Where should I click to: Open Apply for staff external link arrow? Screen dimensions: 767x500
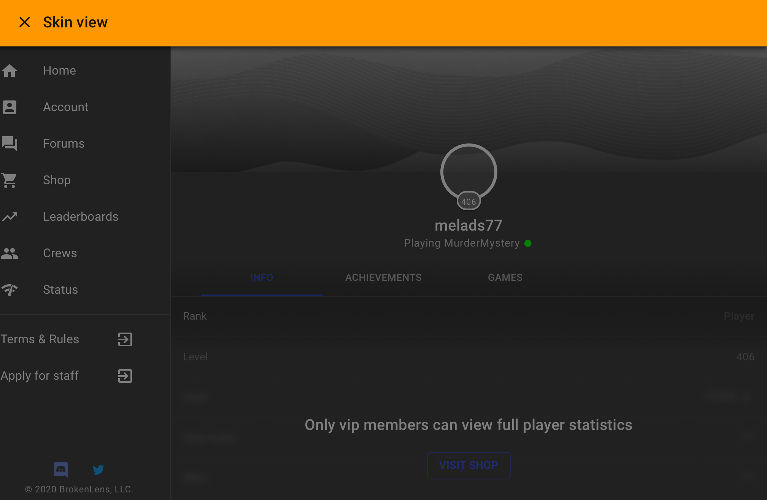coord(125,376)
